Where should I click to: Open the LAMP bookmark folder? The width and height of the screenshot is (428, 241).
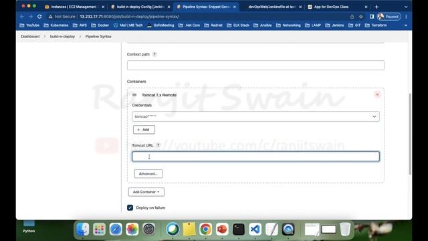tap(313, 25)
